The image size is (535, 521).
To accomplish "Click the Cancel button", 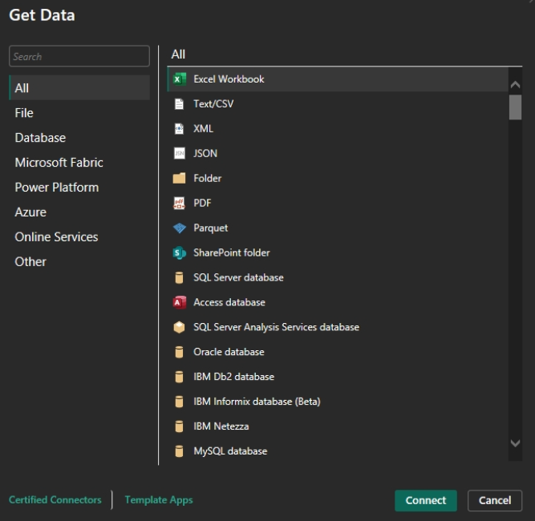I will click(495, 500).
